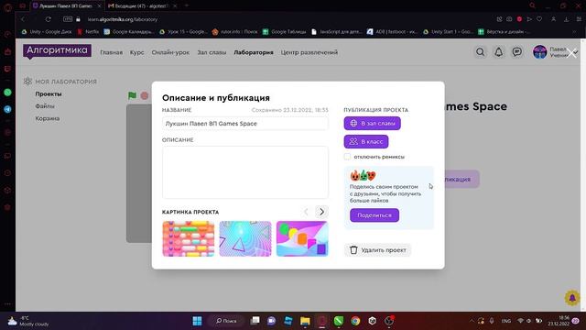Click the WhatsApp icon in browser sidebar
Viewport: 586px width, 330px height.
pyautogui.click(x=7, y=93)
